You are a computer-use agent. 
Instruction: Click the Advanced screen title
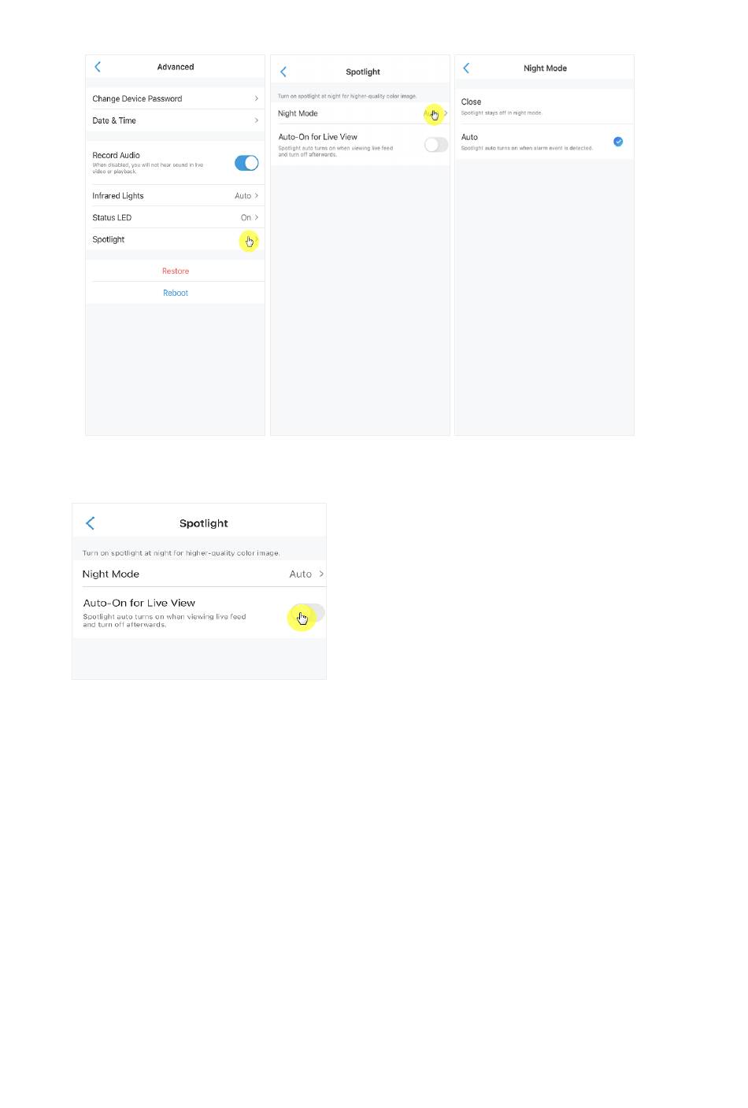point(176,67)
